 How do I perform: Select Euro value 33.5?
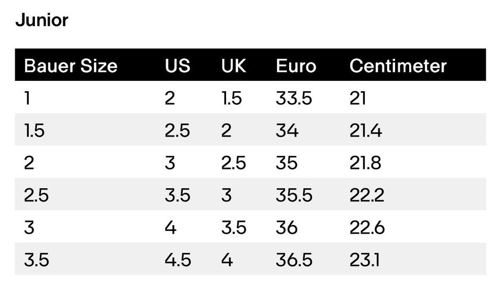pyautogui.click(x=294, y=98)
